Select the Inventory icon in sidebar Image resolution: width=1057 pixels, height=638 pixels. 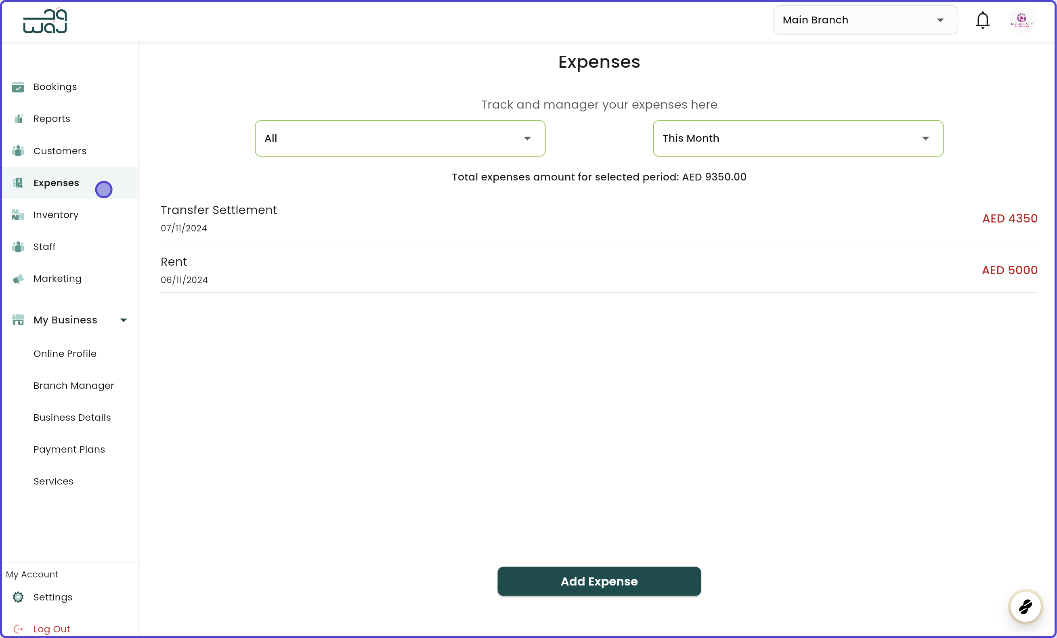pos(18,214)
